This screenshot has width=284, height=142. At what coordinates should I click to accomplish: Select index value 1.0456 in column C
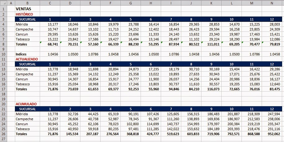pyautogui.click(x=50, y=54)
